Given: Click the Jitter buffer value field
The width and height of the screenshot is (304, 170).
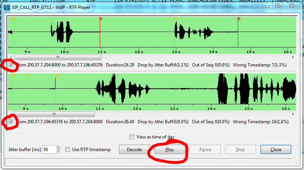Looking at the screenshot, I should 49,150.
